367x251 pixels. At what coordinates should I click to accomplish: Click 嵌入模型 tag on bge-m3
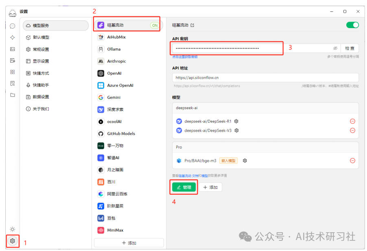pyautogui.click(x=228, y=161)
